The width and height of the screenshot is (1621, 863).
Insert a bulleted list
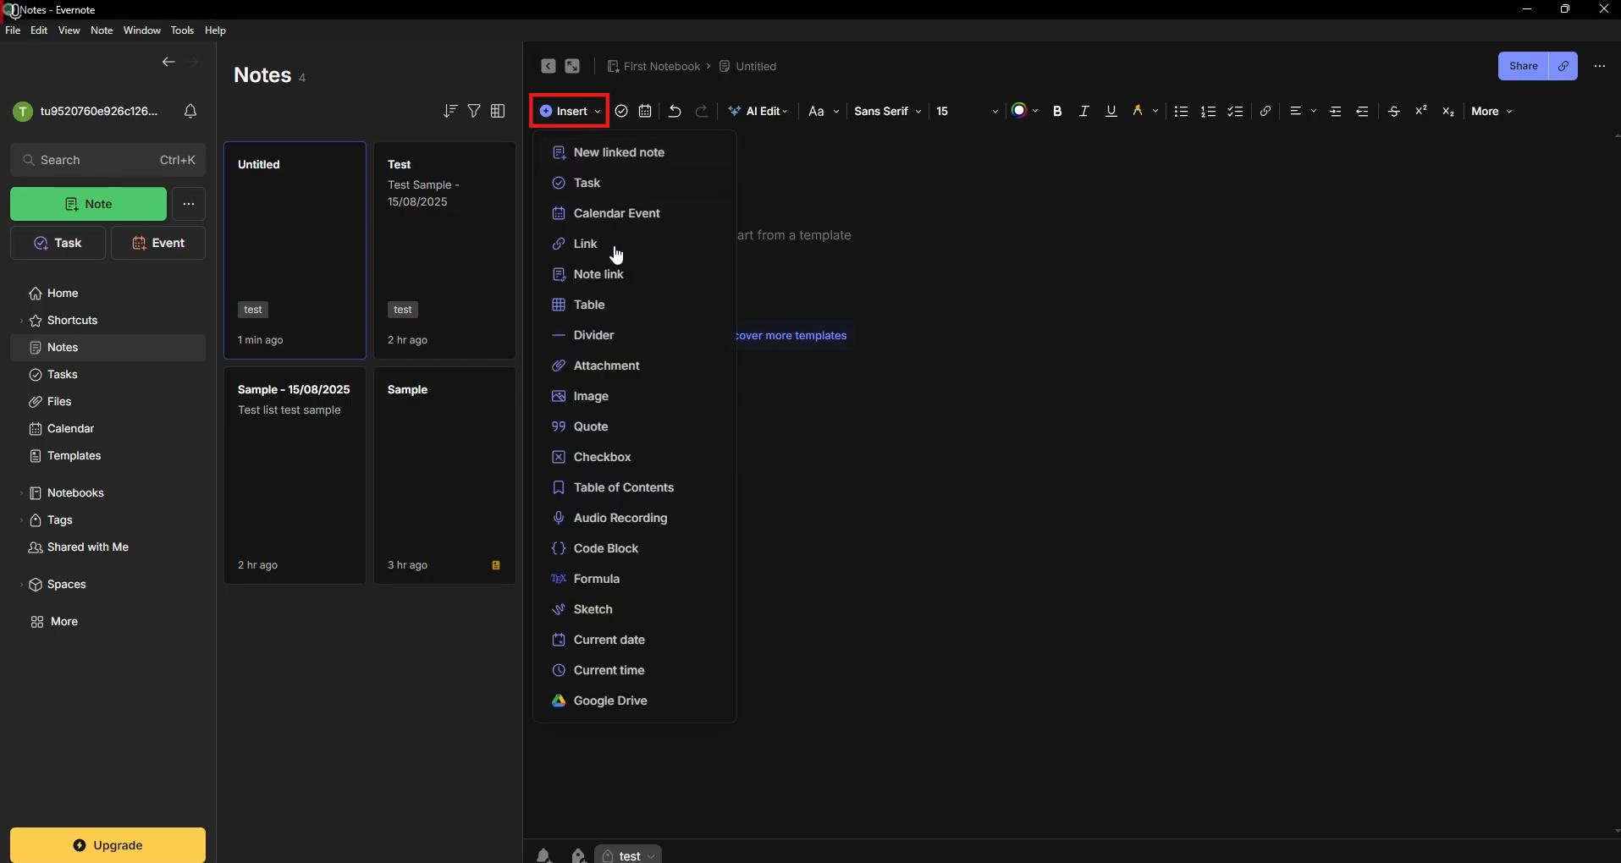coord(1183,111)
